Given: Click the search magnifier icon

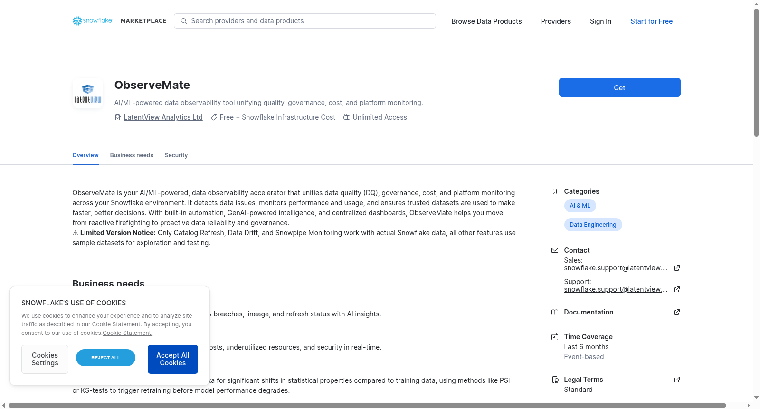Looking at the screenshot, I should [184, 21].
